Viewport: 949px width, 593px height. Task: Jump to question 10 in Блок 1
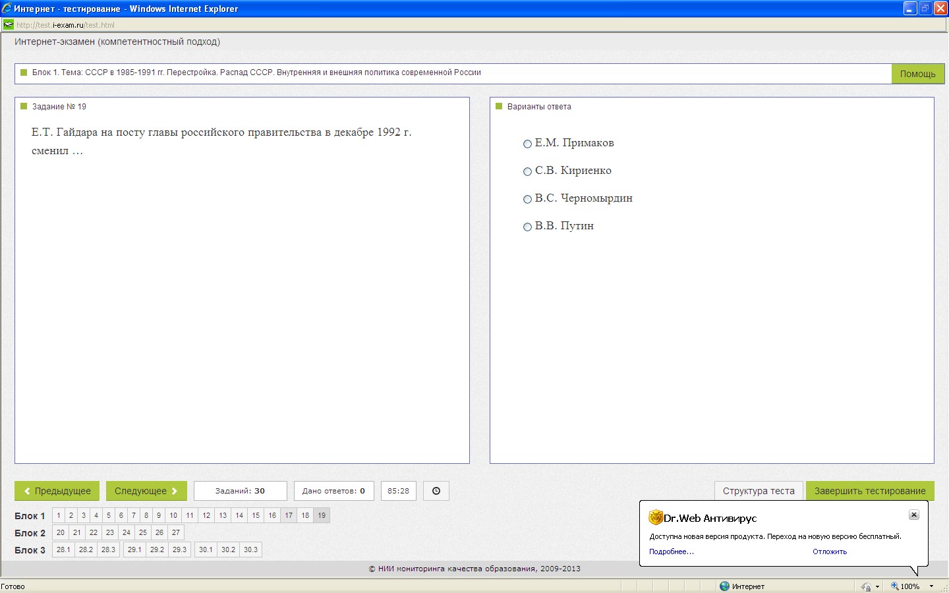click(173, 515)
